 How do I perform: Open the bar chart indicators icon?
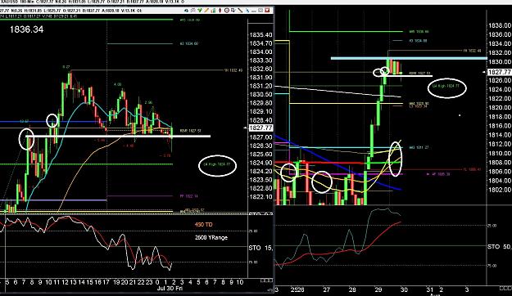(213, 11)
